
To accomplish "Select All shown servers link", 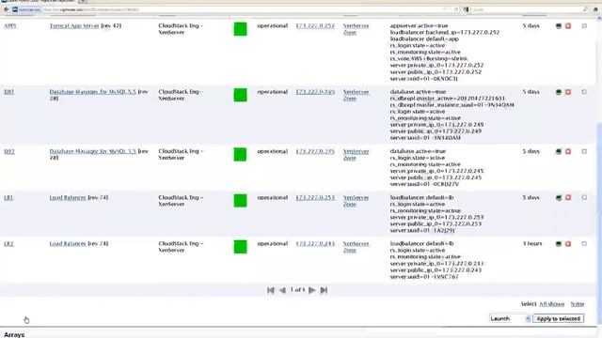I will pyautogui.click(x=552, y=304).
